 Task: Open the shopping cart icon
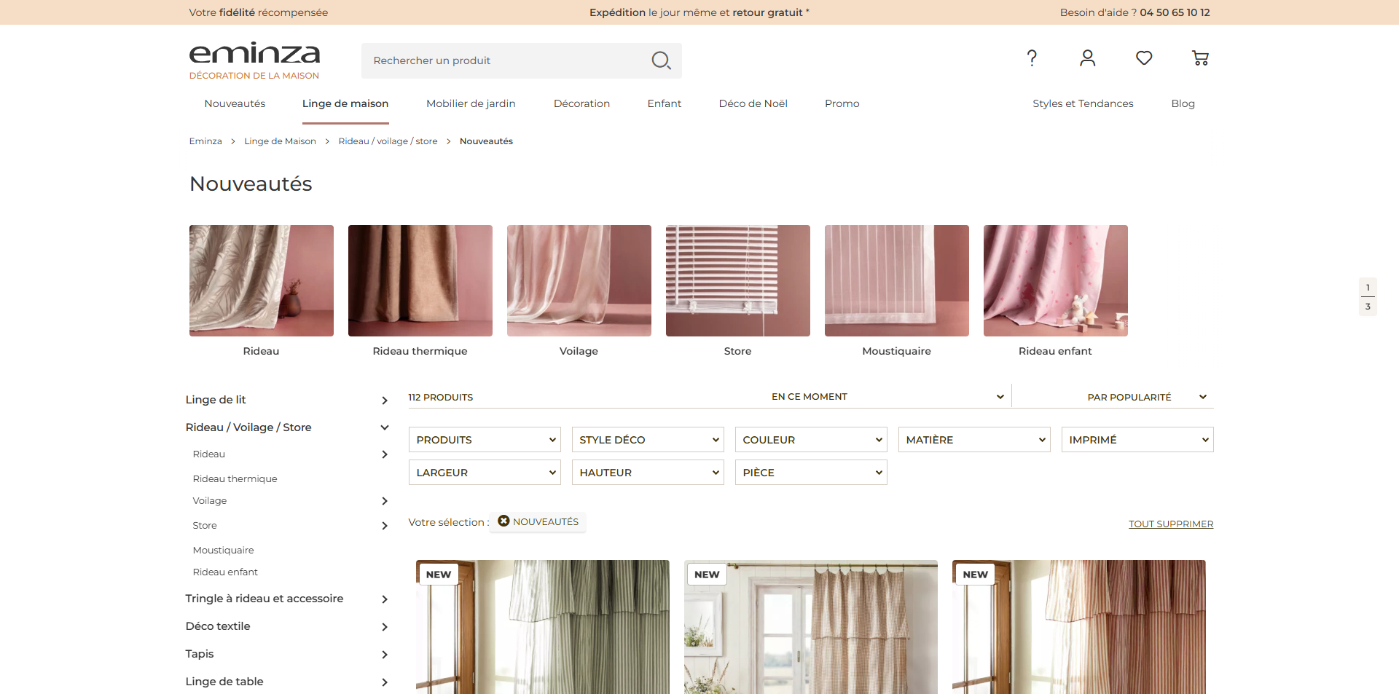pyautogui.click(x=1200, y=58)
